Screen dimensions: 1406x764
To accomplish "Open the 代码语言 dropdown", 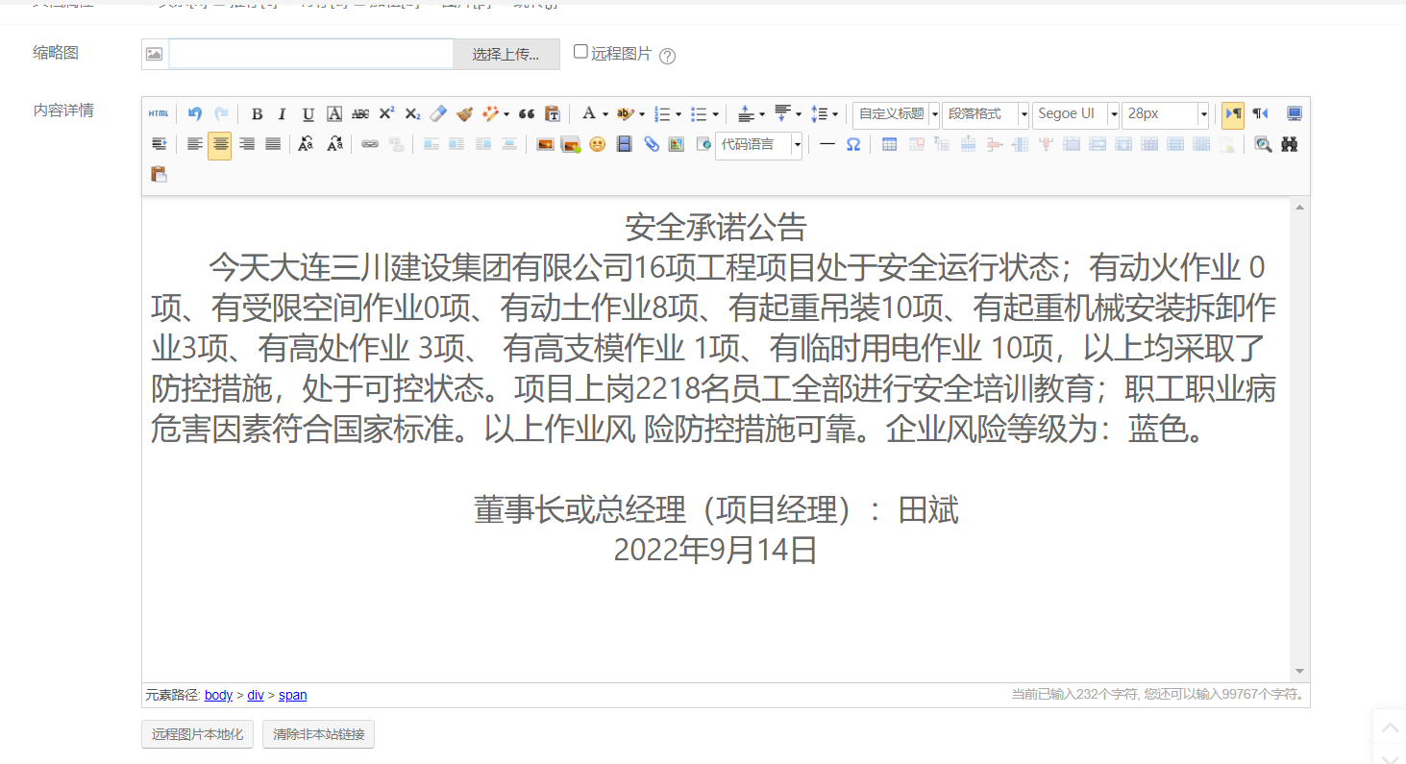I will 759,145.
